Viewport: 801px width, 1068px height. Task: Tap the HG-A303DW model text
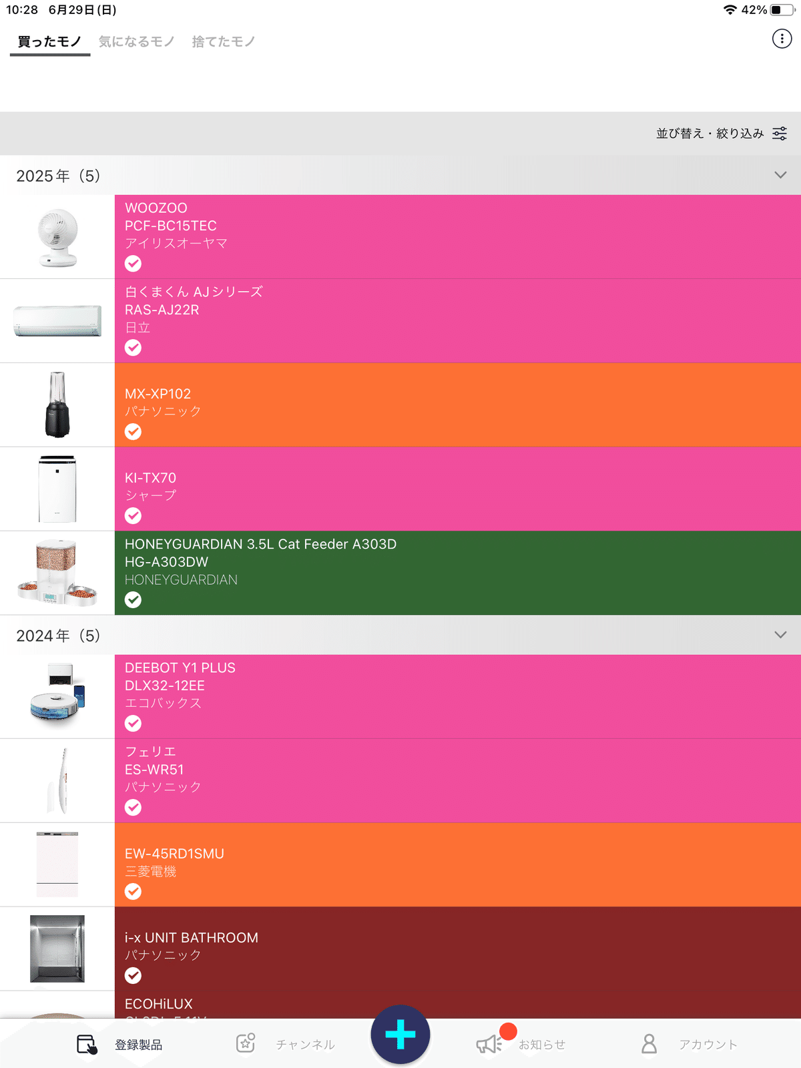point(167,562)
